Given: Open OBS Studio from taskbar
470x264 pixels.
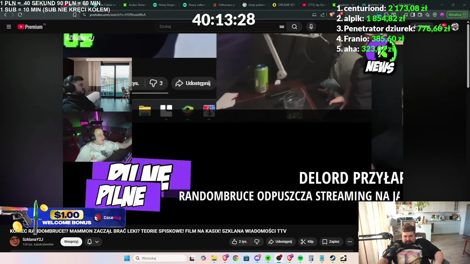Looking at the screenshot, I should (x=279, y=258).
